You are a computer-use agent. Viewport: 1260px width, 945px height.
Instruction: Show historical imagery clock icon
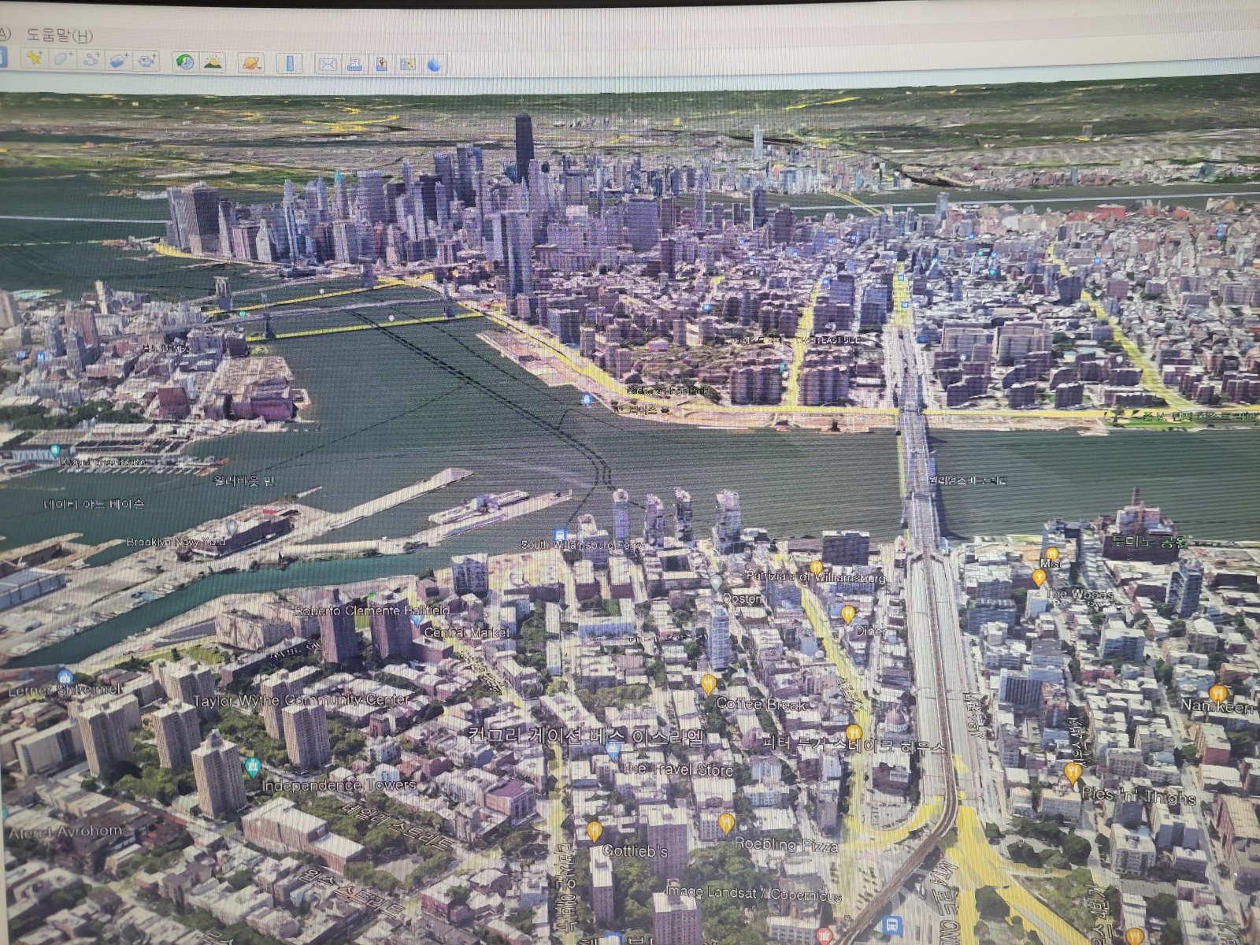[185, 61]
